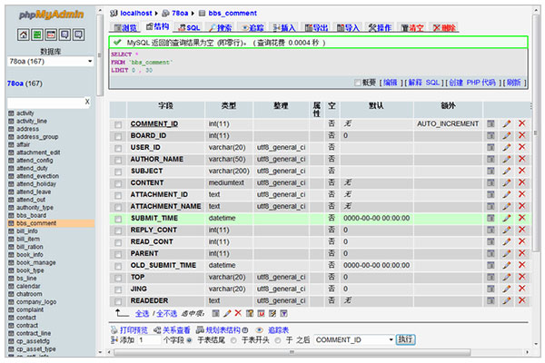Edit the COMMENT_ID field pencil icon

click(x=507, y=123)
